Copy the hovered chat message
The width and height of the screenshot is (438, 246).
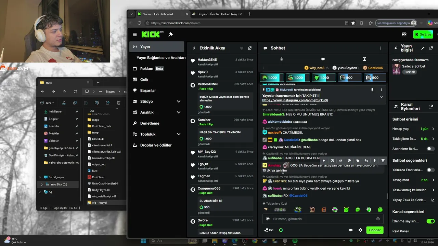point(358,161)
